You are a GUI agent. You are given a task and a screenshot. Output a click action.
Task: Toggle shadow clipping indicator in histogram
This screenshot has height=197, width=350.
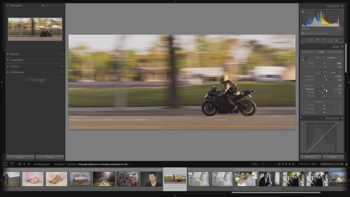pos(303,11)
